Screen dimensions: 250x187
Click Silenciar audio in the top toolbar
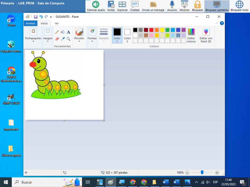[95, 6]
